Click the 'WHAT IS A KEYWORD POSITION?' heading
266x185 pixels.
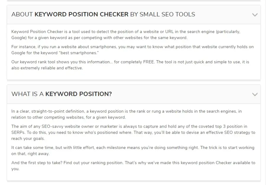[61, 94]
